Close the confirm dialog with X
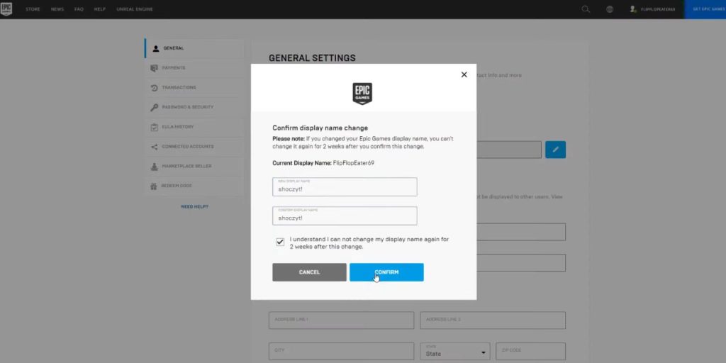Screen dimensions: 726x363 click(464, 74)
